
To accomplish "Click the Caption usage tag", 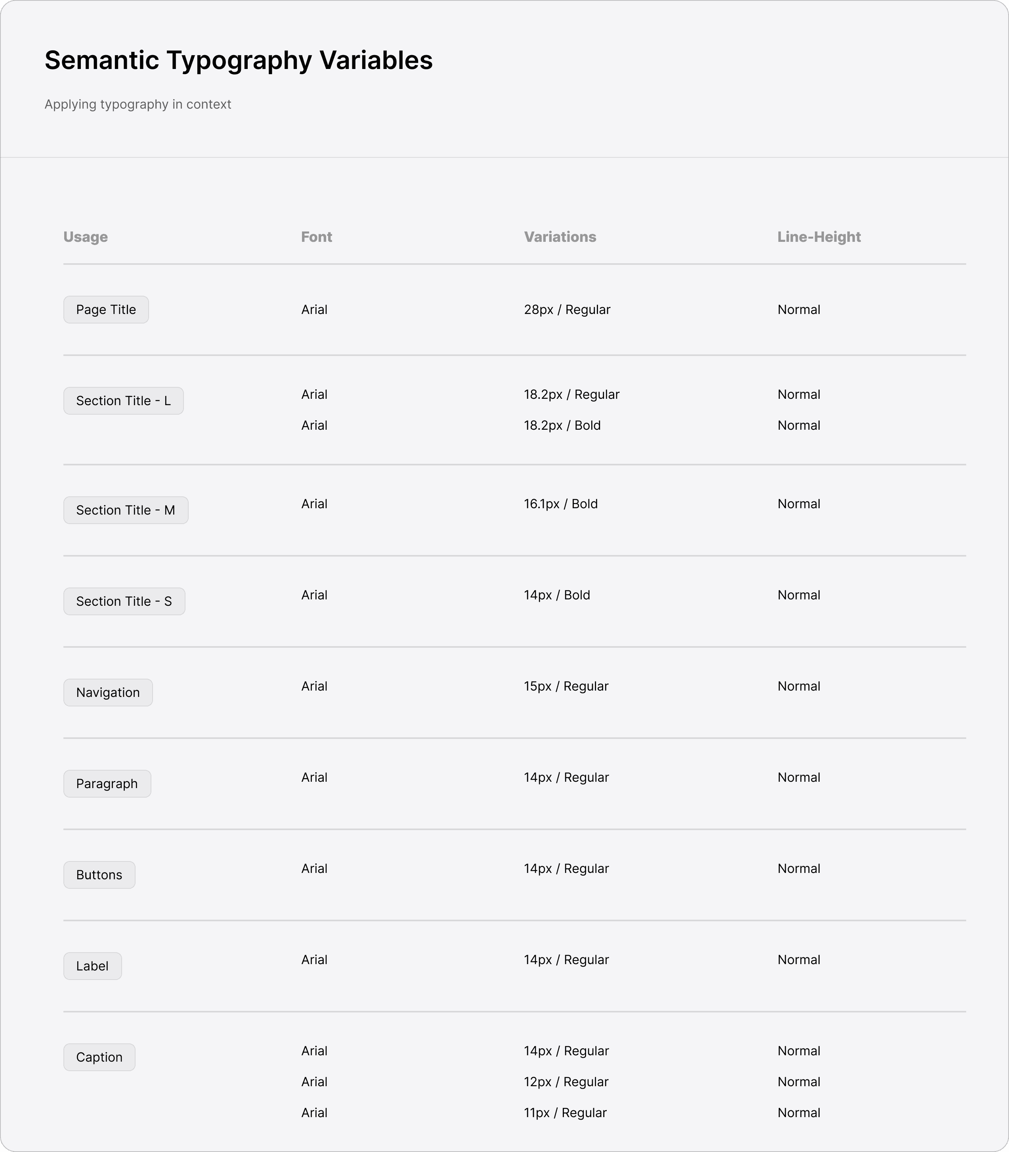I will coord(99,1058).
